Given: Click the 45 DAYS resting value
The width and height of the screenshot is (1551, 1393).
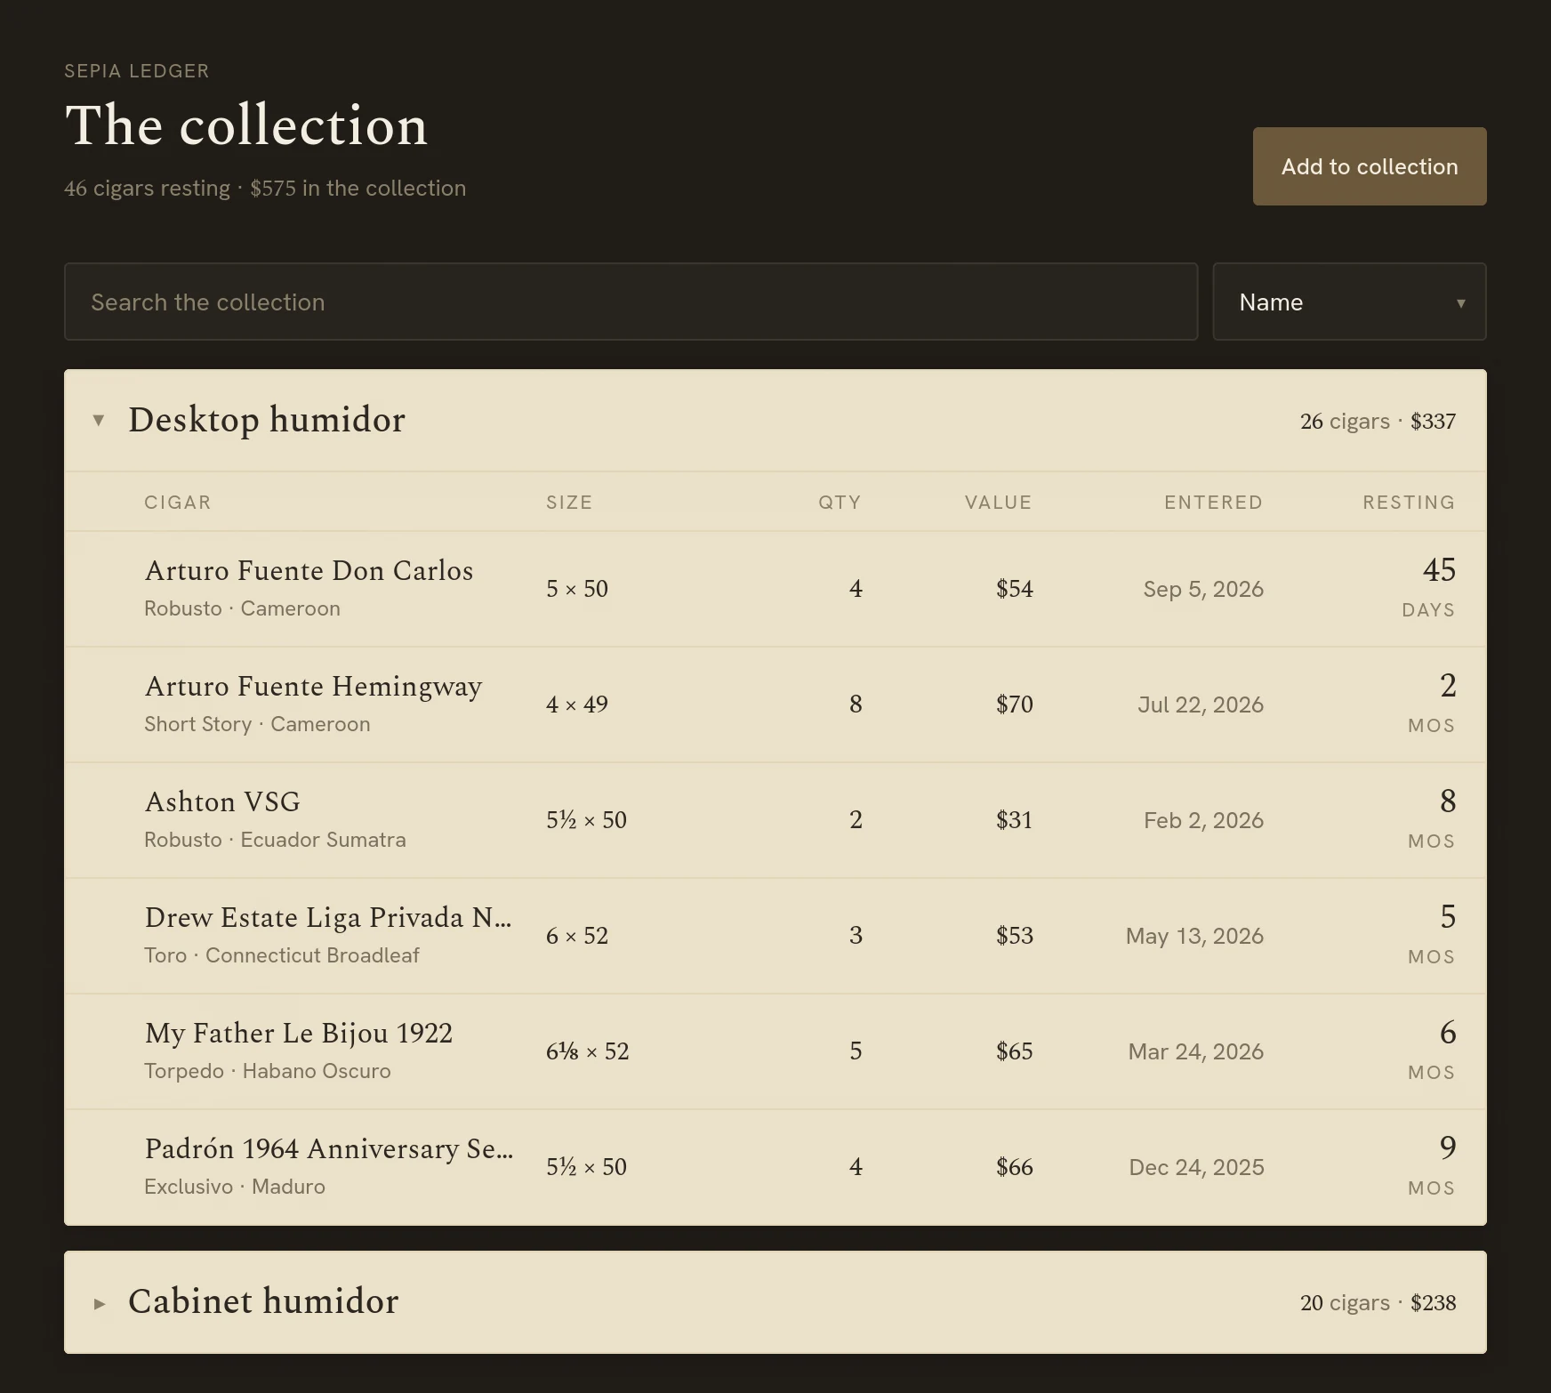Looking at the screenshot, I should pyautogui.click(x=1429, y=588).
